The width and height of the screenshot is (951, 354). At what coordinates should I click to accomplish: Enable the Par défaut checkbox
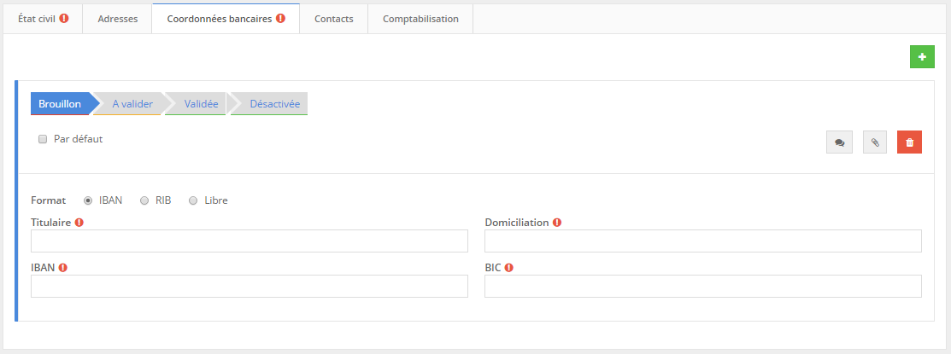pyautogui.click(x=43, y=139)
